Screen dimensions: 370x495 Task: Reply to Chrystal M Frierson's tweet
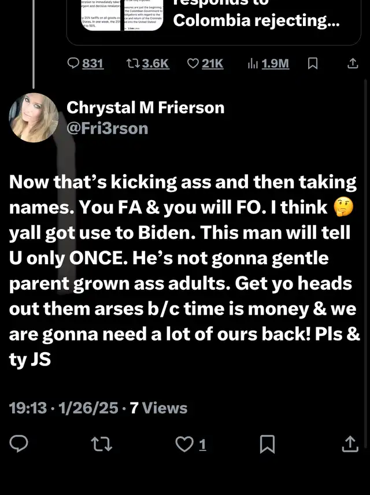coord(19,444)
